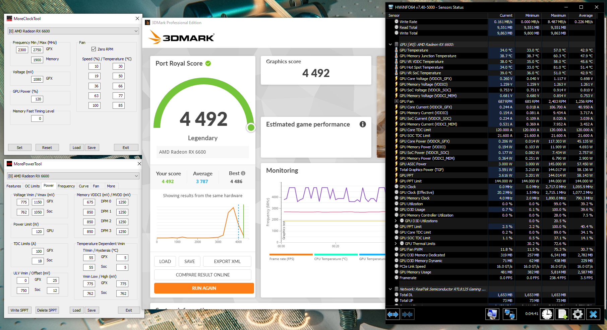Click the HWiNFO reset clock icon
Viewport: 607px width, 330px height.
(547, 314)
